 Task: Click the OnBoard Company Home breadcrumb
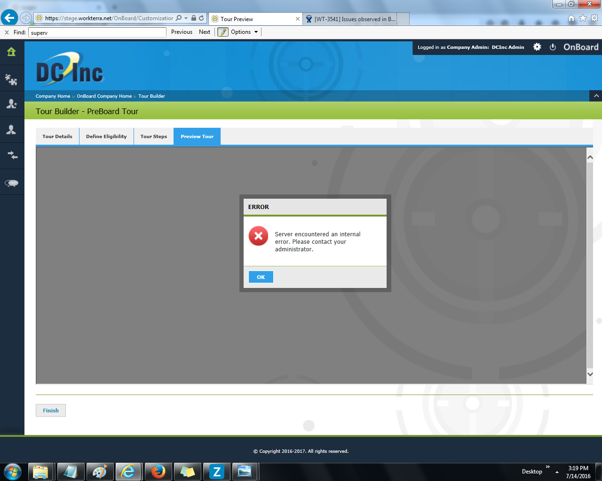(104, 96)
